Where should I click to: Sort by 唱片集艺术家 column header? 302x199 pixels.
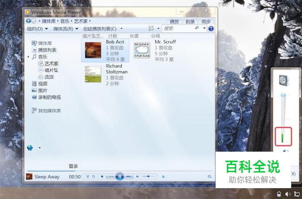tap(93, 36)
